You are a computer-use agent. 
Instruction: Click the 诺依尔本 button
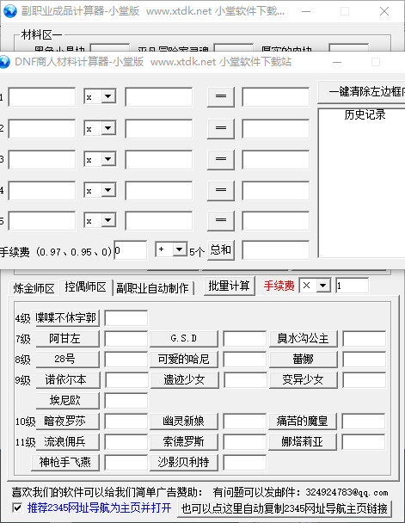click(68, 380)
